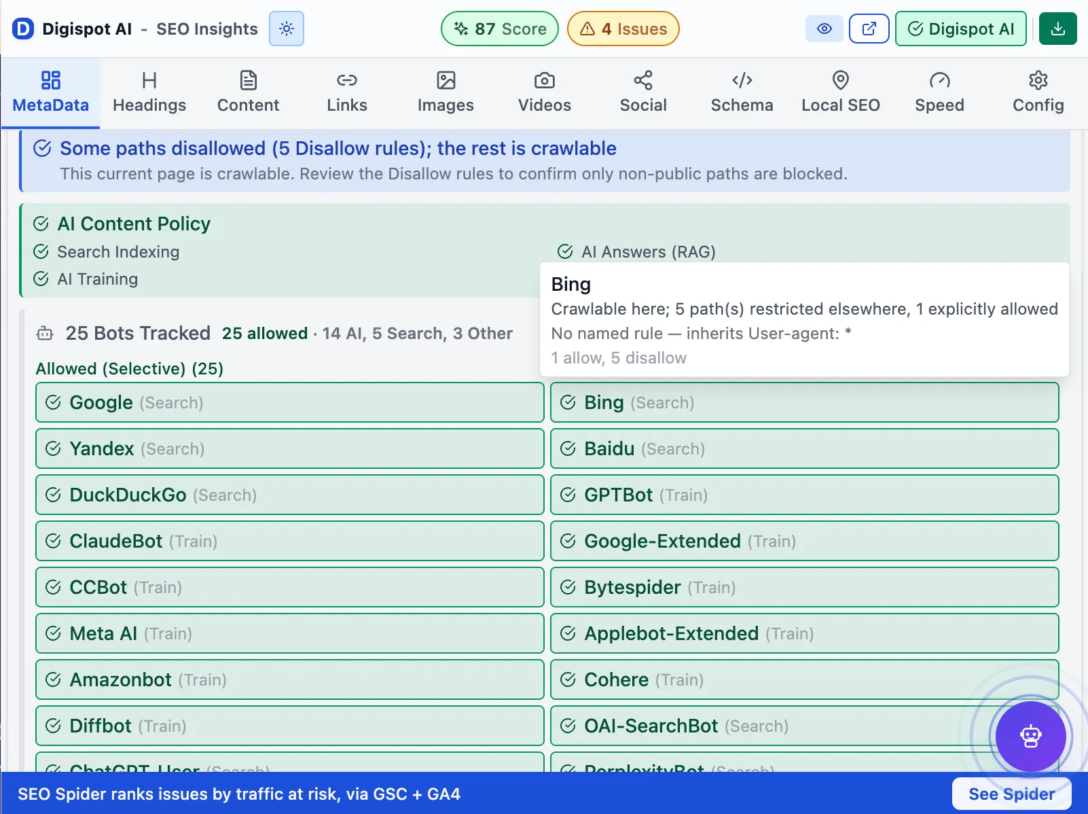The image size is (1088, 814).
Task: Click the See Spider button
Action: [1011, 794]
